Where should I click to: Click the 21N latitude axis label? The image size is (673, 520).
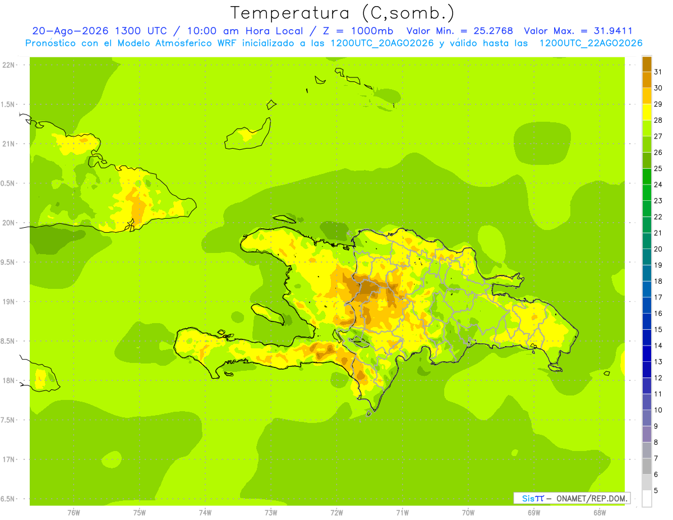9,144
